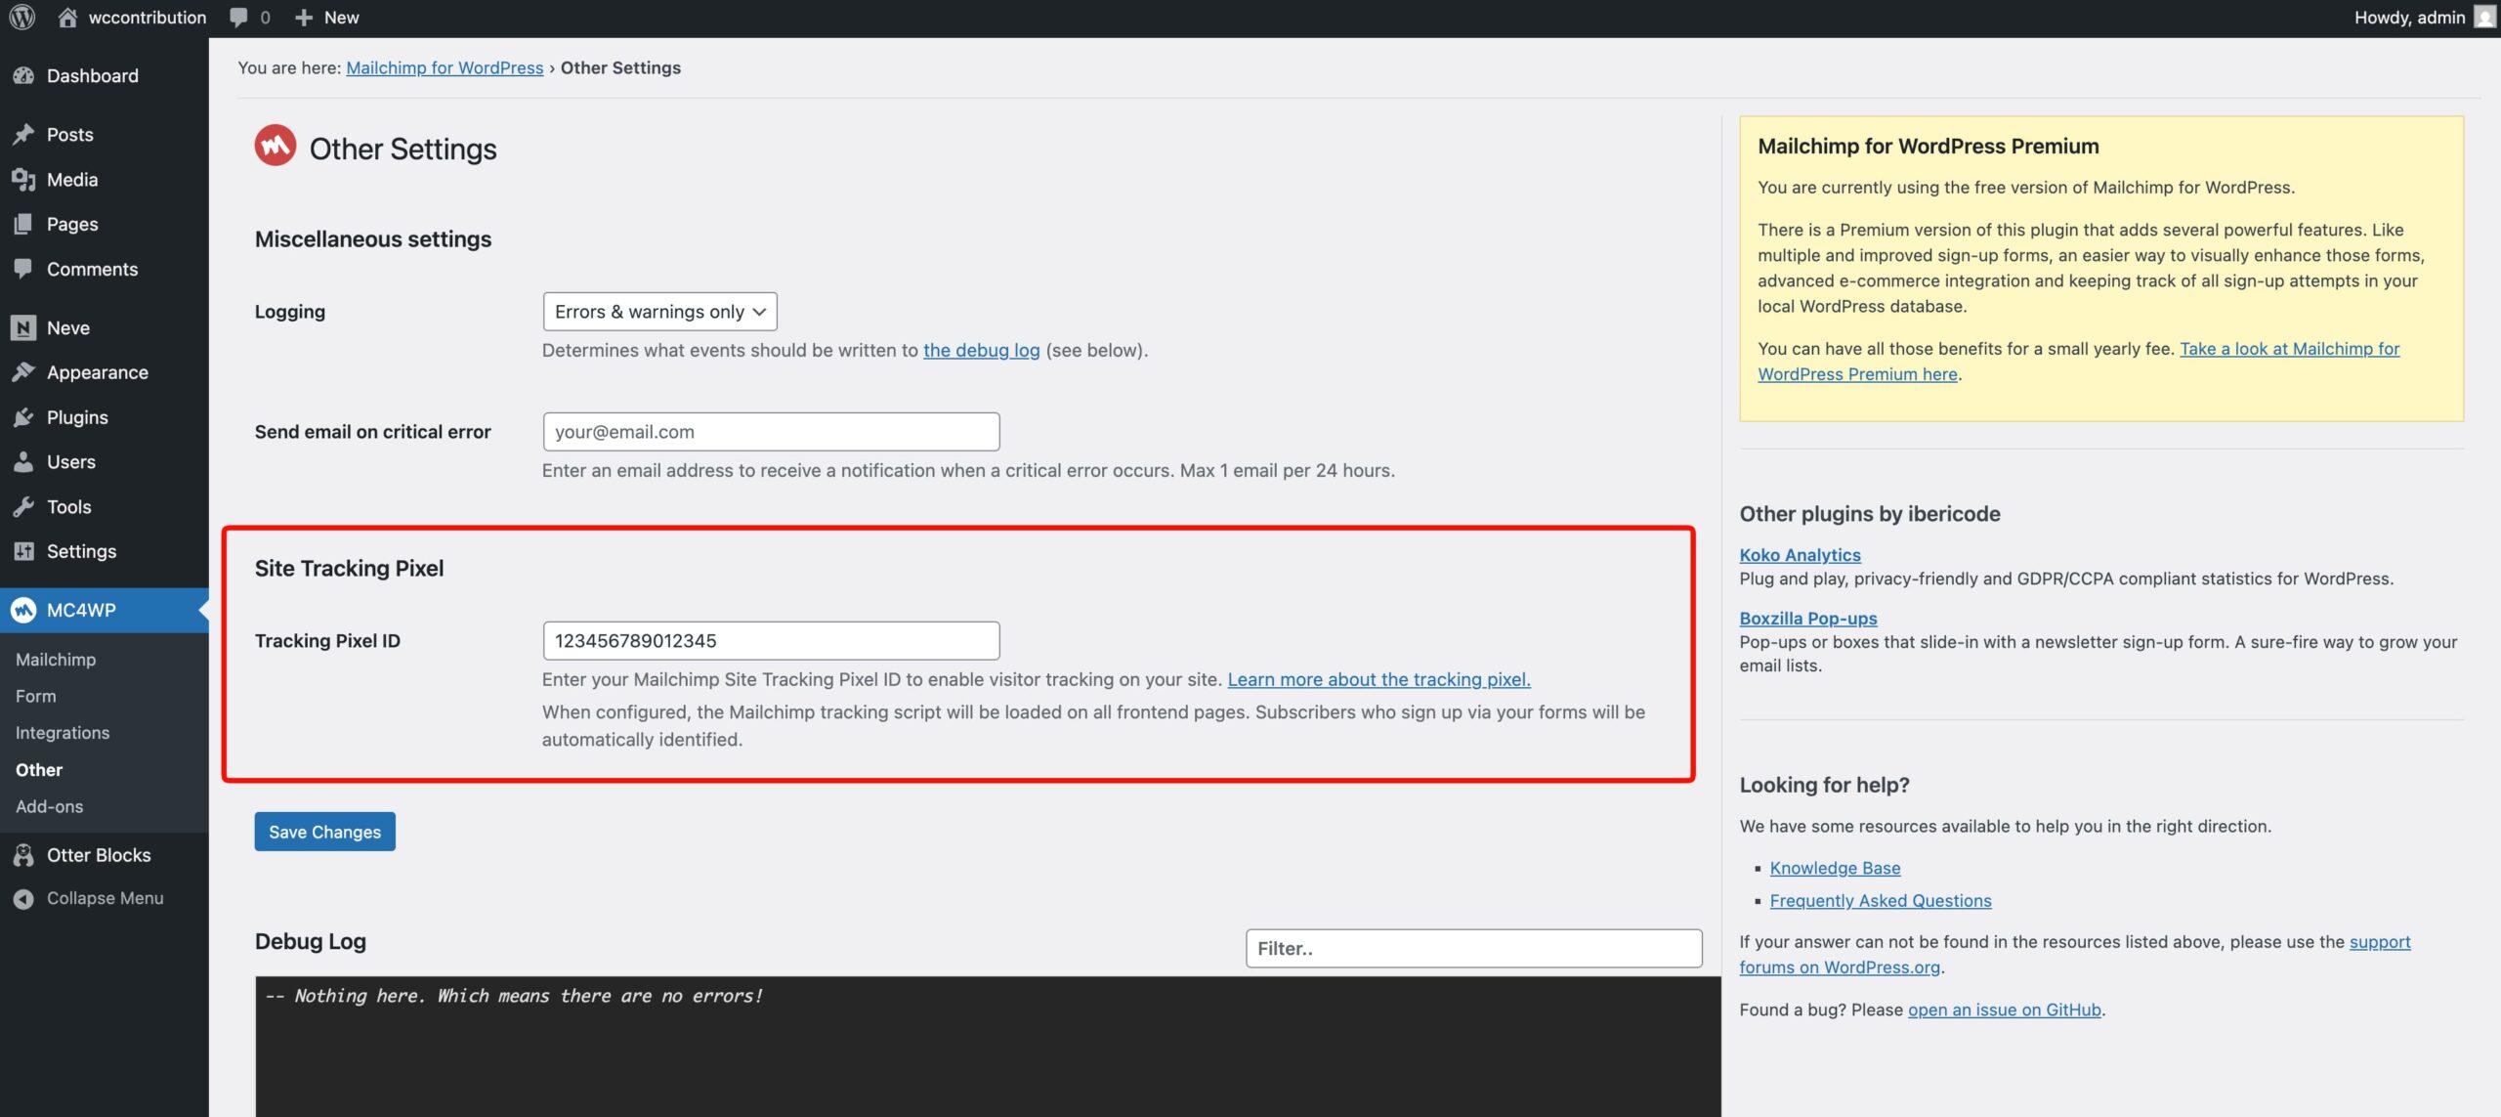Screen dimensions: 2501x1117
Task: Open the Integrations submenu item
Action: 63,733
